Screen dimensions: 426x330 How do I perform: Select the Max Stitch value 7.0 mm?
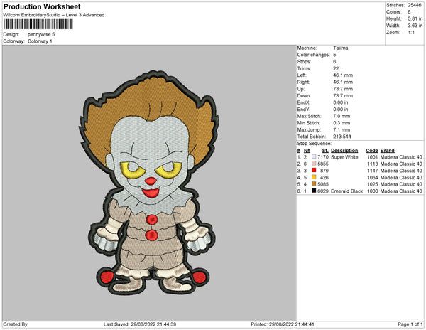[342, 116]
